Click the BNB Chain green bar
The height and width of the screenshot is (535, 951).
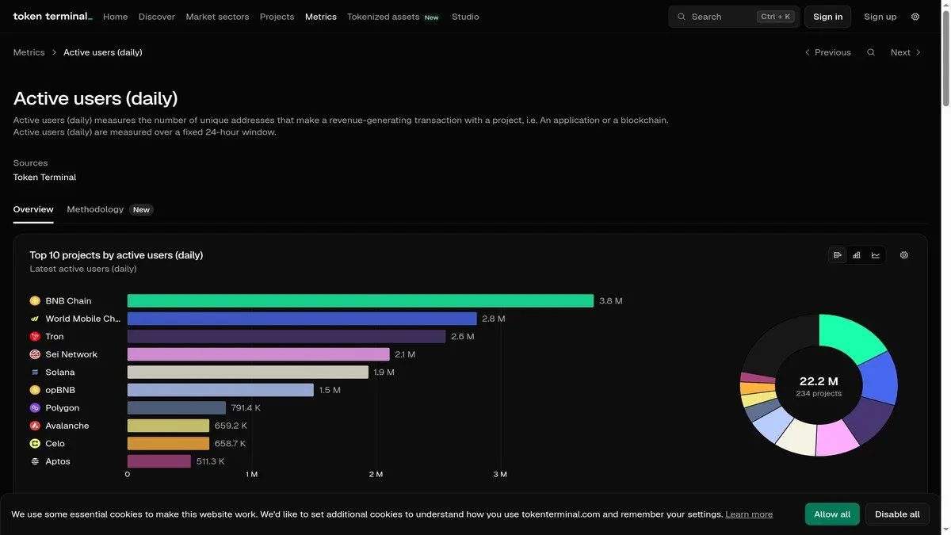coord(361,301)
